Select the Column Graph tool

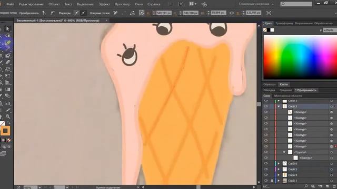(x=8, y=103)
